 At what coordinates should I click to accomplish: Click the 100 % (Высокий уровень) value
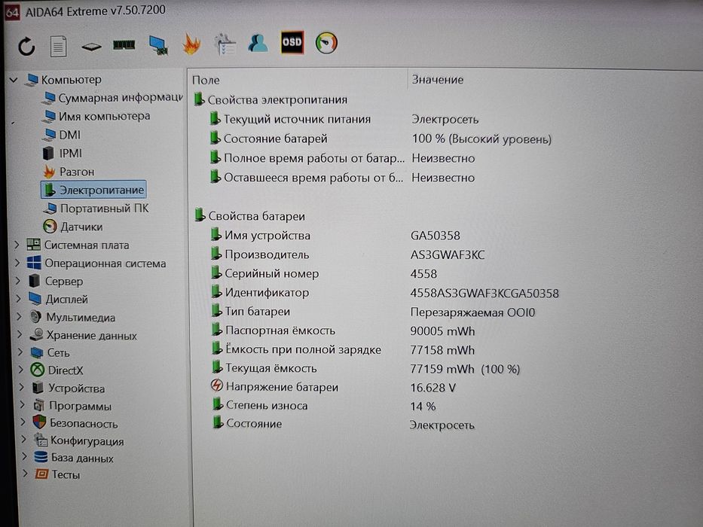pyautogui.click(x=481, y=139)
